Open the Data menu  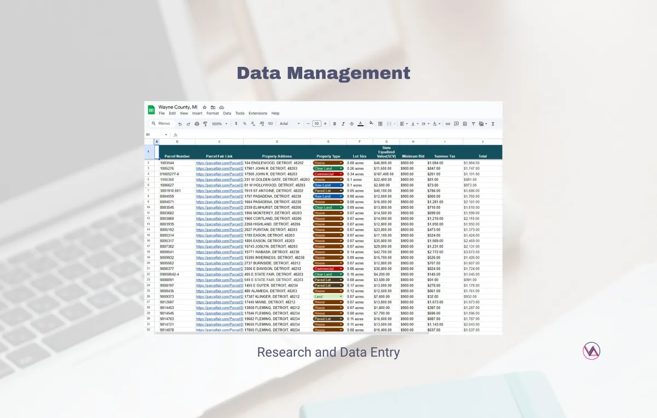pyautogui.click(x=227, y=113)
